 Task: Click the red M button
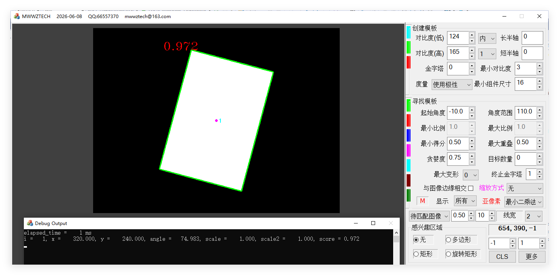(422, 201)
